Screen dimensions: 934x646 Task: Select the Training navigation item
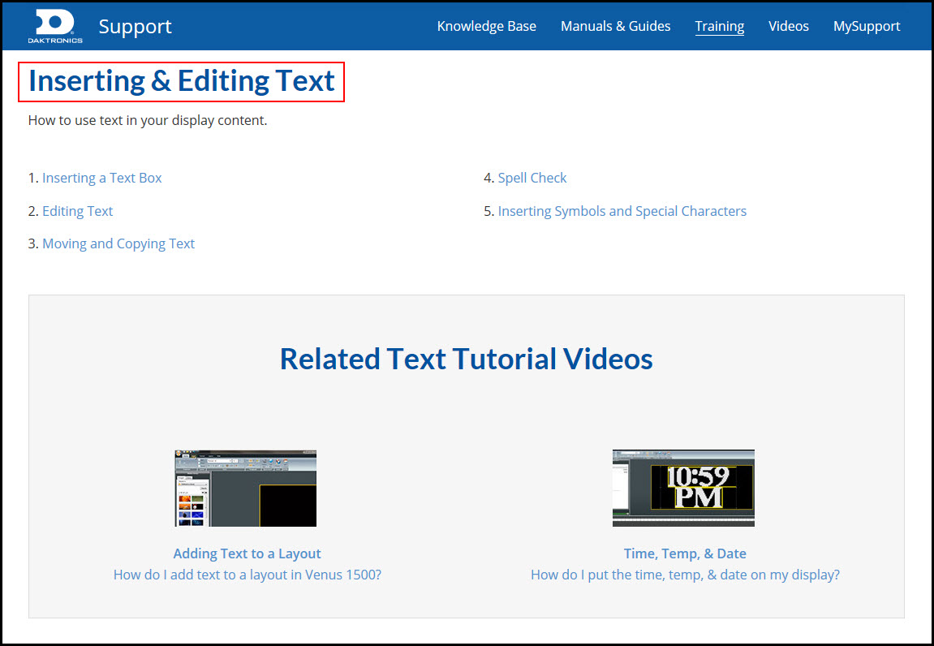(719, 26)
